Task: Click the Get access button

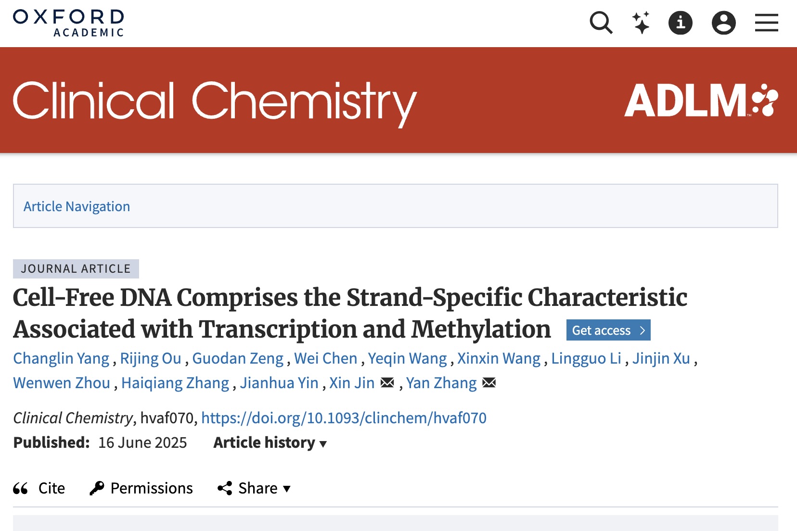Action: (x=608, y=330)
